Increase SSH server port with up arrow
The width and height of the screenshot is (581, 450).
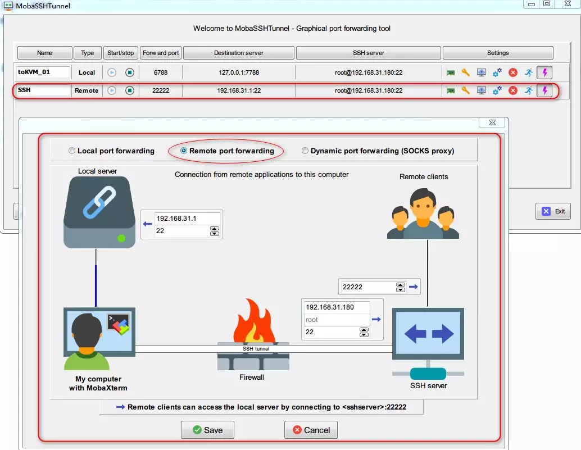point(364,330)
